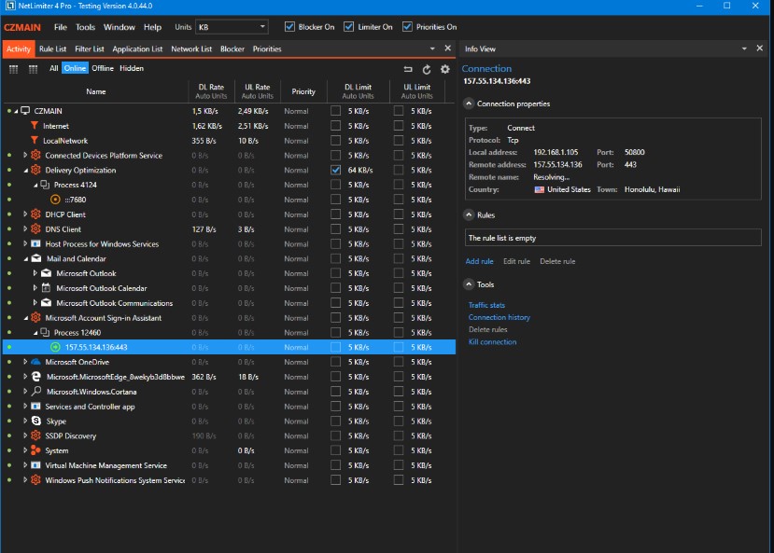Click the Microsoft OneDrive cloud icon
The height and width of the screenshot is (553, 774).
click(x=35, y=362)
